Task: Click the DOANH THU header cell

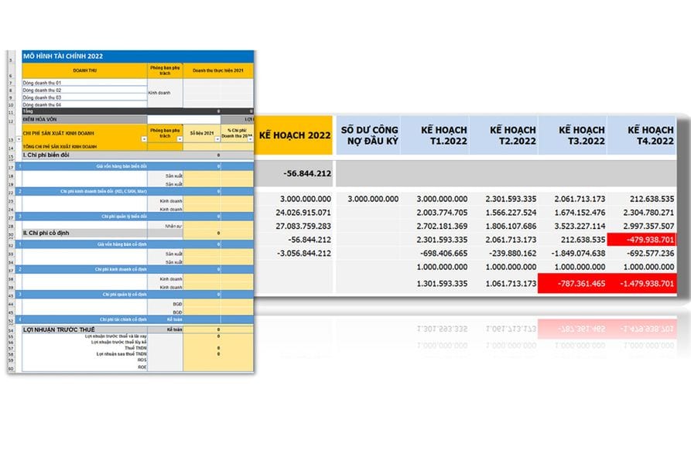Action: [x=84, y=70]
